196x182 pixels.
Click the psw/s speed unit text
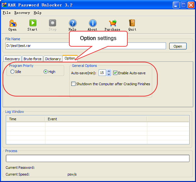(x=72, y=174)
